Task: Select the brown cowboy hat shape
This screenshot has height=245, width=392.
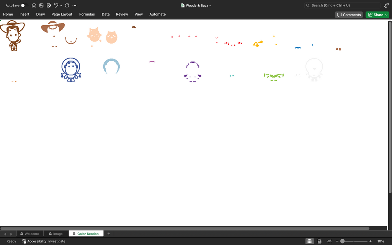Action: point(53,27)
